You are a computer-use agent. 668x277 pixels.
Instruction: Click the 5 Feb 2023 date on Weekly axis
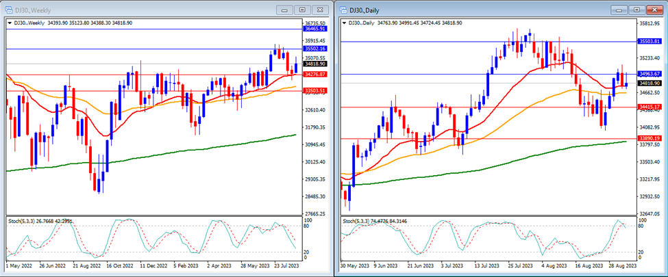point(188,265)
